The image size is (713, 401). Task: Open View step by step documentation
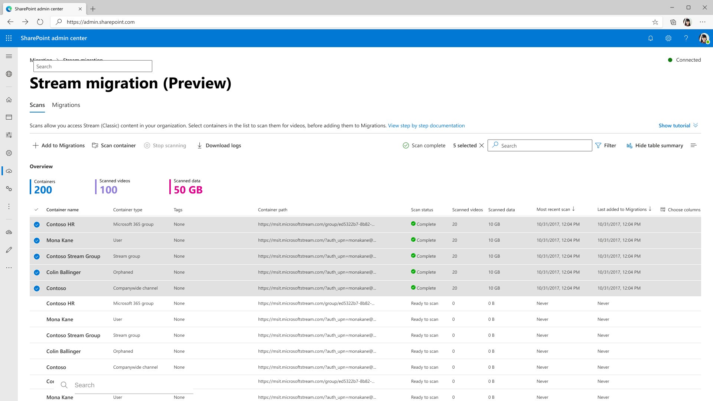pyautogui.click(x=426, y=125)
